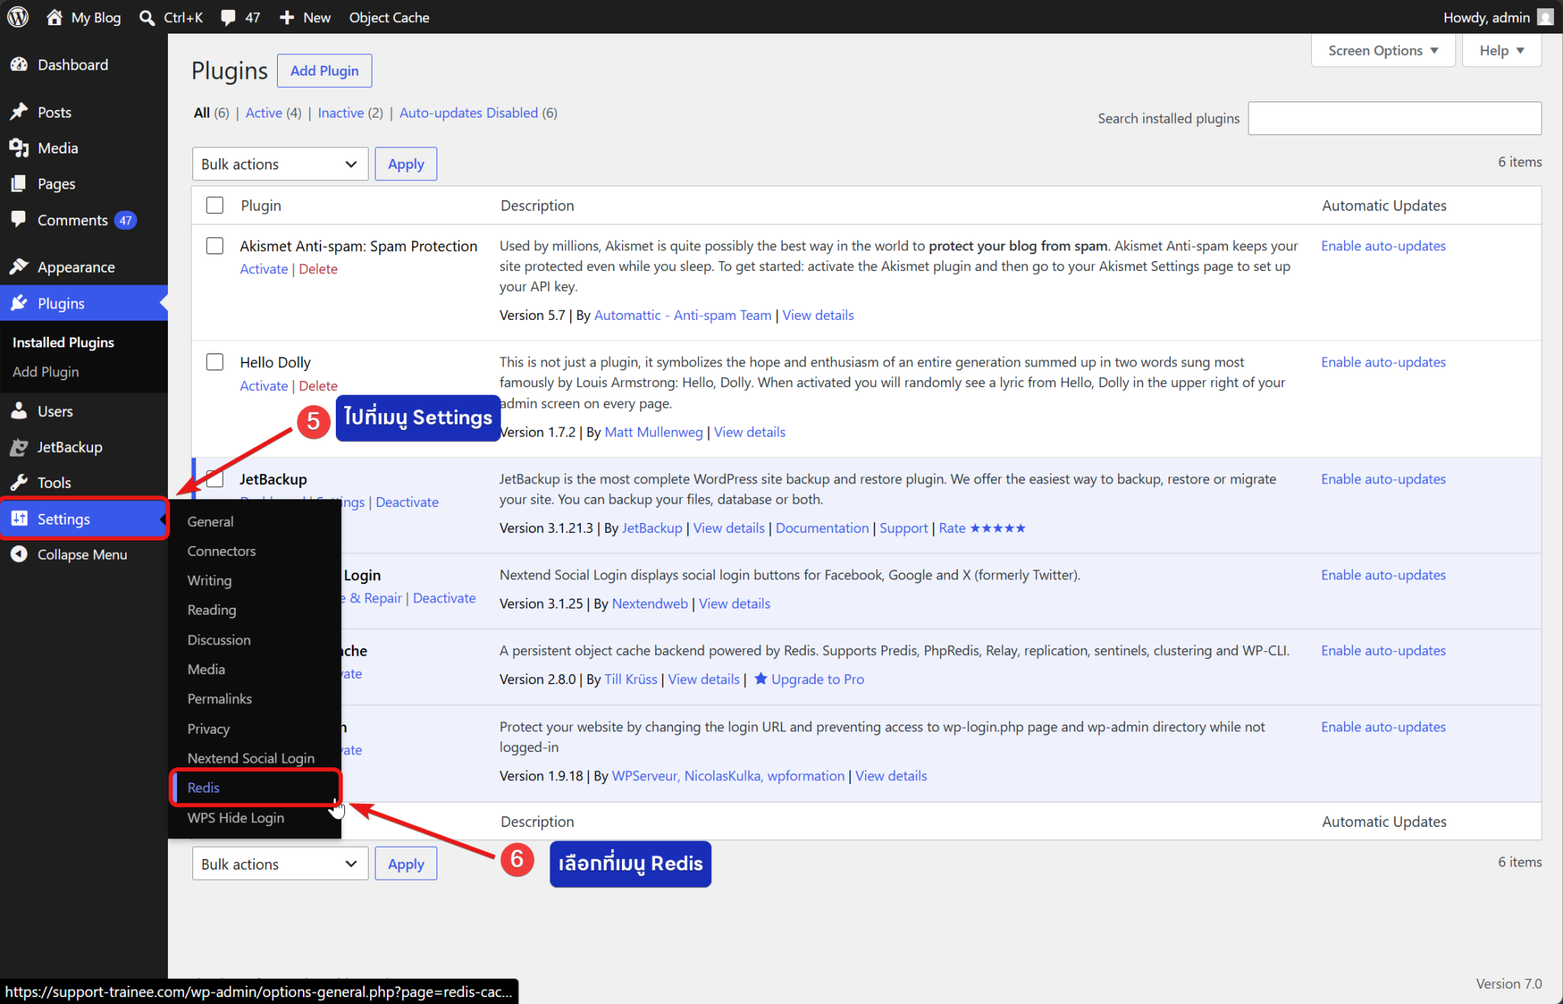The width and height of the screenshot is (1563, 1004).
Task: Delete the Hello Dolly plugin
Action: point(318,386)
